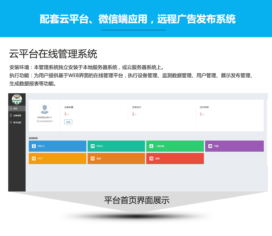Click the user avatar image
Screen dimensions: 272x236
[x=44, y=109]
